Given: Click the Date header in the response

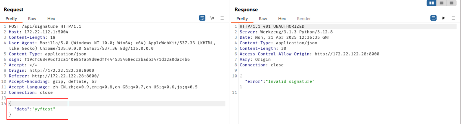Looking at the screenshot, I should click(x=285, y=37).
